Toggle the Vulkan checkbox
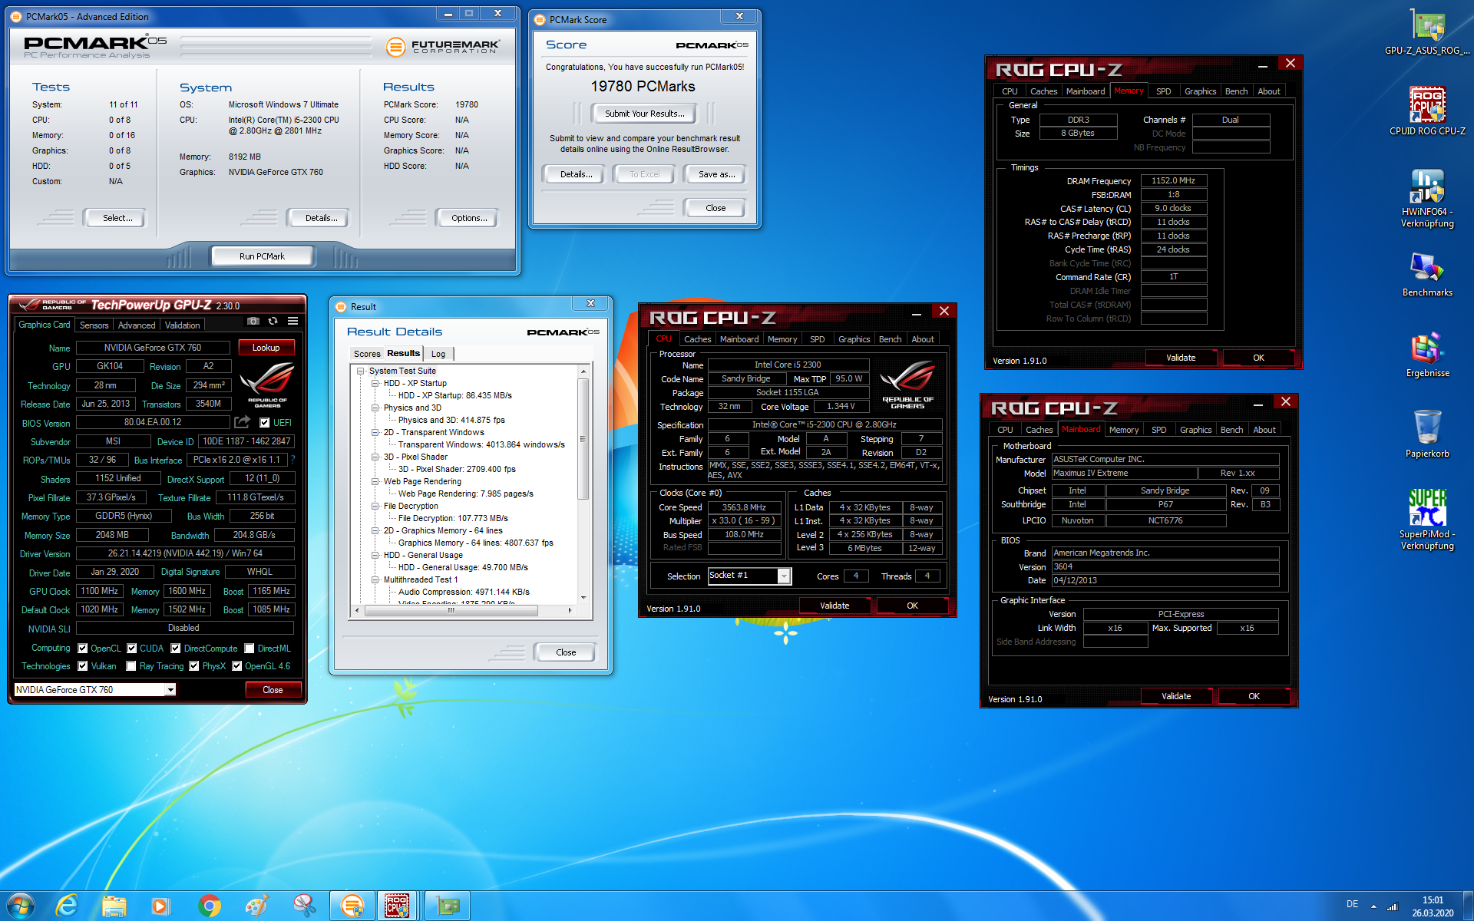Screen dimensions: 1474x921 83,666
